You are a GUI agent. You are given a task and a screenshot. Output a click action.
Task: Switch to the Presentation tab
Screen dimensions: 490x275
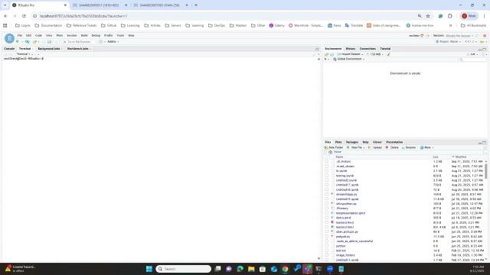(x=394, y=142)
